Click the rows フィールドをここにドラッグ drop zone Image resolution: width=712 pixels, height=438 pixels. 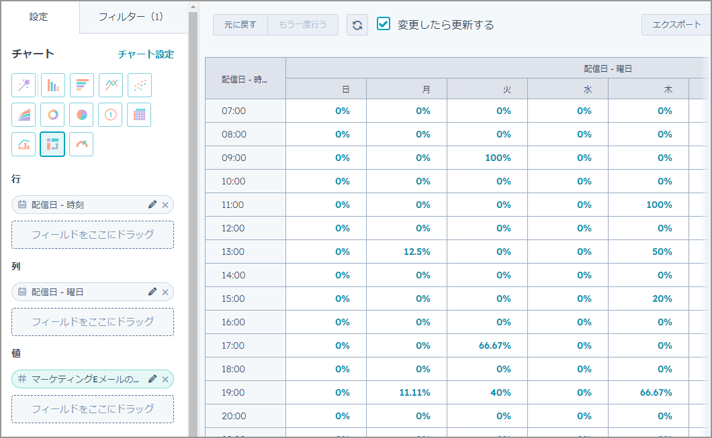pyautogui.click(x=93, y=235)
